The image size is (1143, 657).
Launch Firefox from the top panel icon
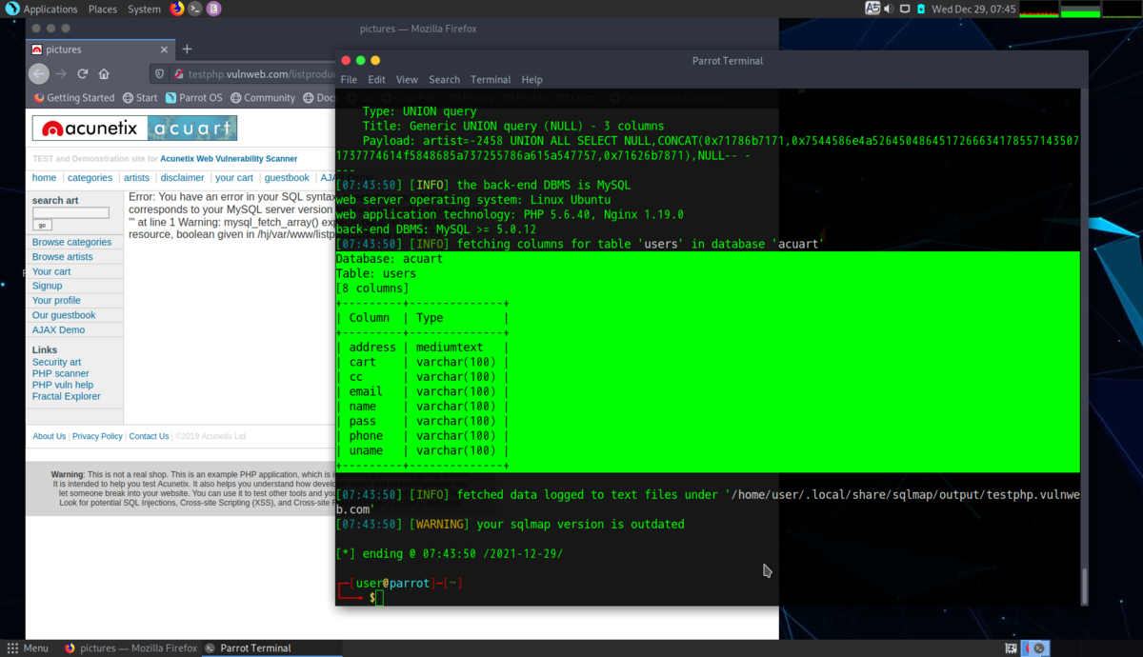[177, 9]
